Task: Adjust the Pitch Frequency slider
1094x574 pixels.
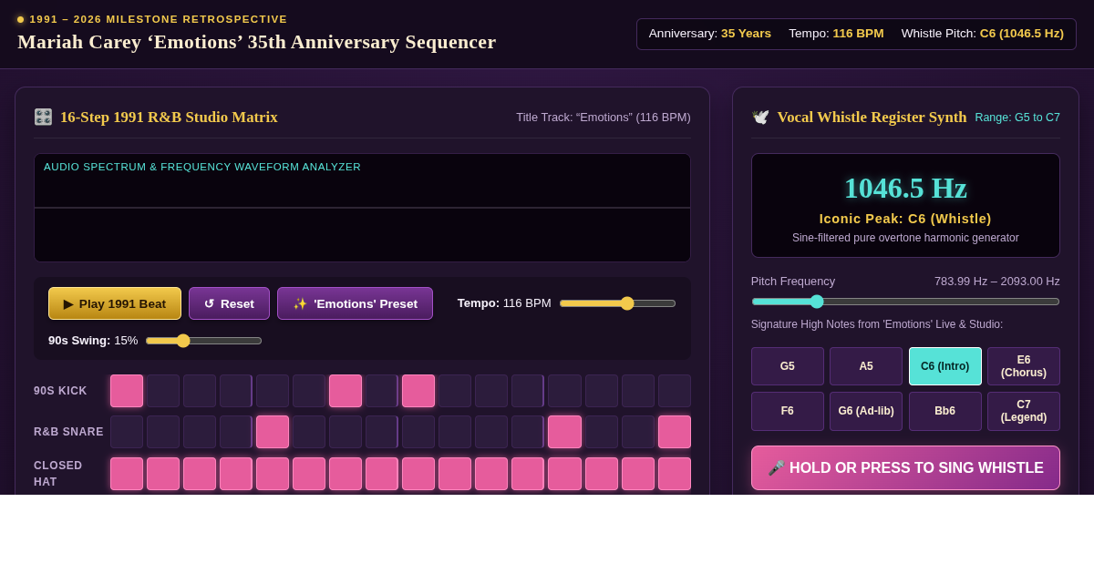Action: click(x=905, y=302)
